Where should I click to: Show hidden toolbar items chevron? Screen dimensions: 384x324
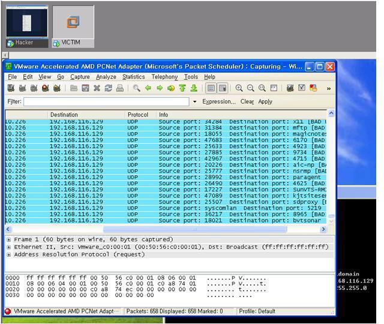click(x=329, y=88)
